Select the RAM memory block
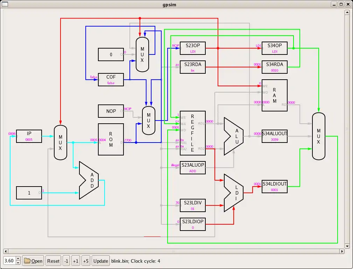The height and width of the screenshot is (269, 353). coord(275,95)
